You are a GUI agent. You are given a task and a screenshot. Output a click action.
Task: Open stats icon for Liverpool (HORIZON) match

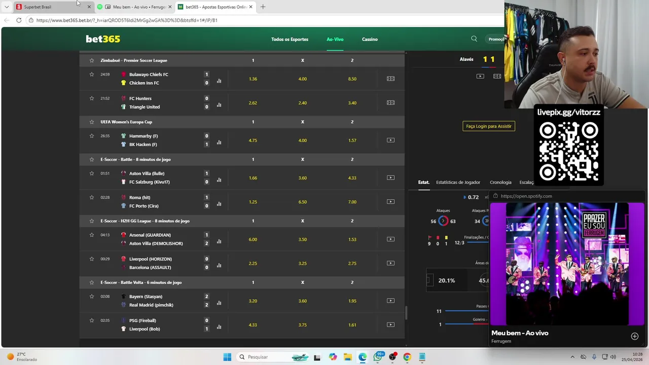(x=219, y=265)
